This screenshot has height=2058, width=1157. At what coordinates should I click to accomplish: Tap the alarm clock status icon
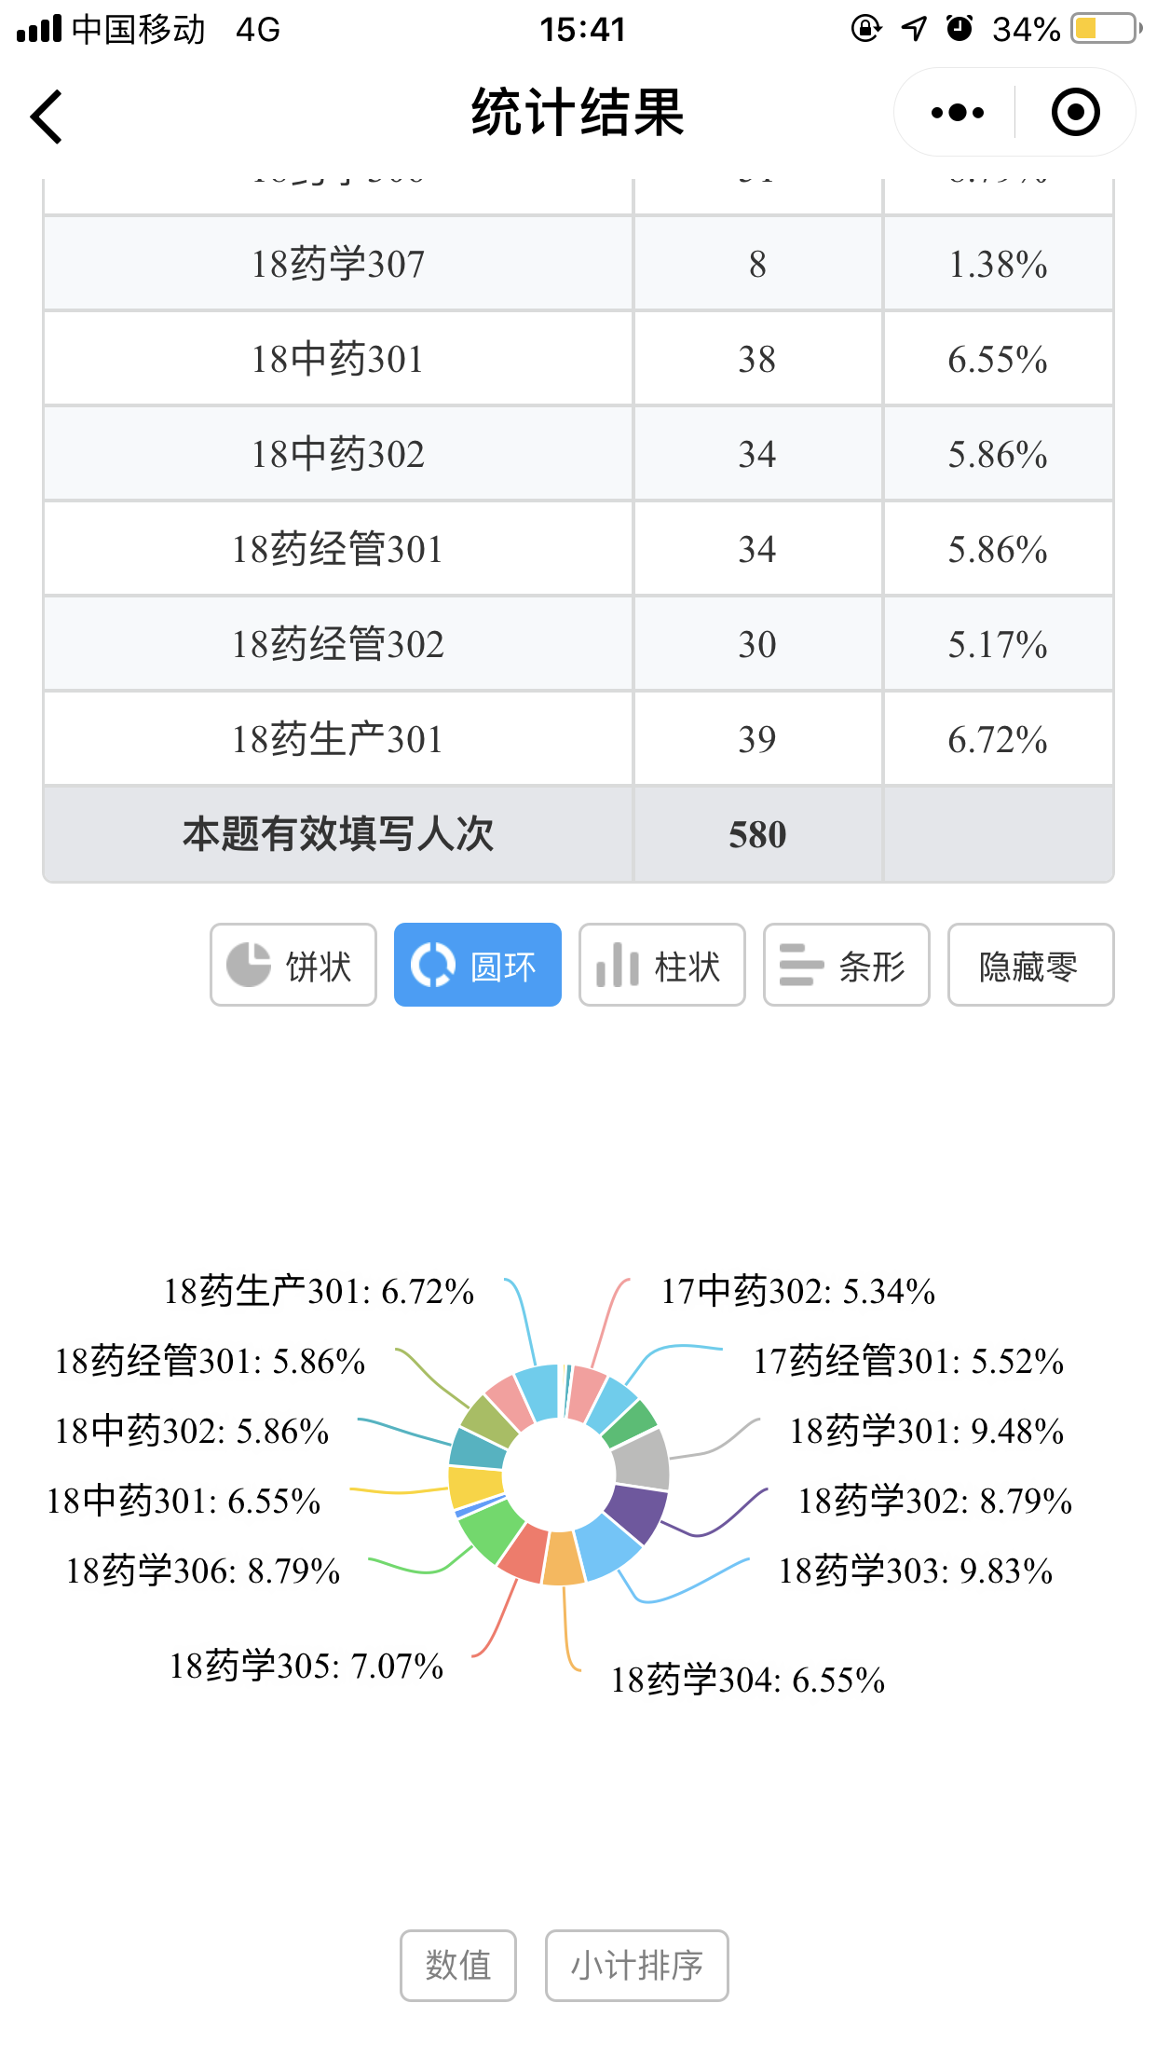click(x=960, y=29)
